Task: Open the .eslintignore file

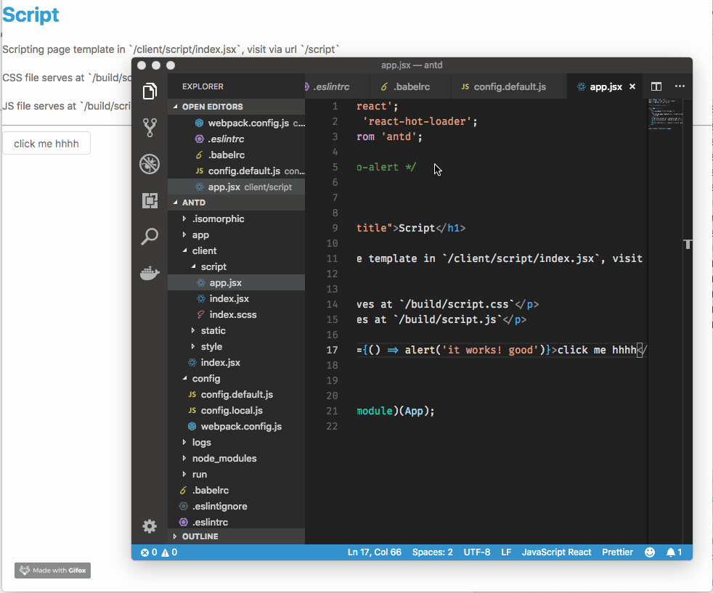Action: click(x=237, y=506)
